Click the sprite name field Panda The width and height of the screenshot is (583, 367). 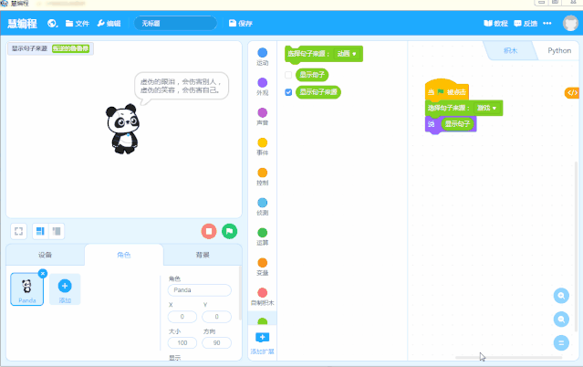point(199,290)
